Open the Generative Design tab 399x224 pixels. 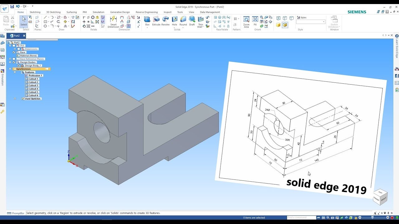click(120, 12)
